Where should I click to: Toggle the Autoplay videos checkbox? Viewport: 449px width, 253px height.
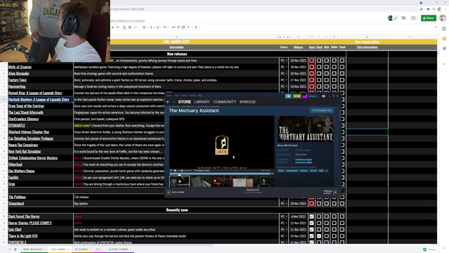195,171
